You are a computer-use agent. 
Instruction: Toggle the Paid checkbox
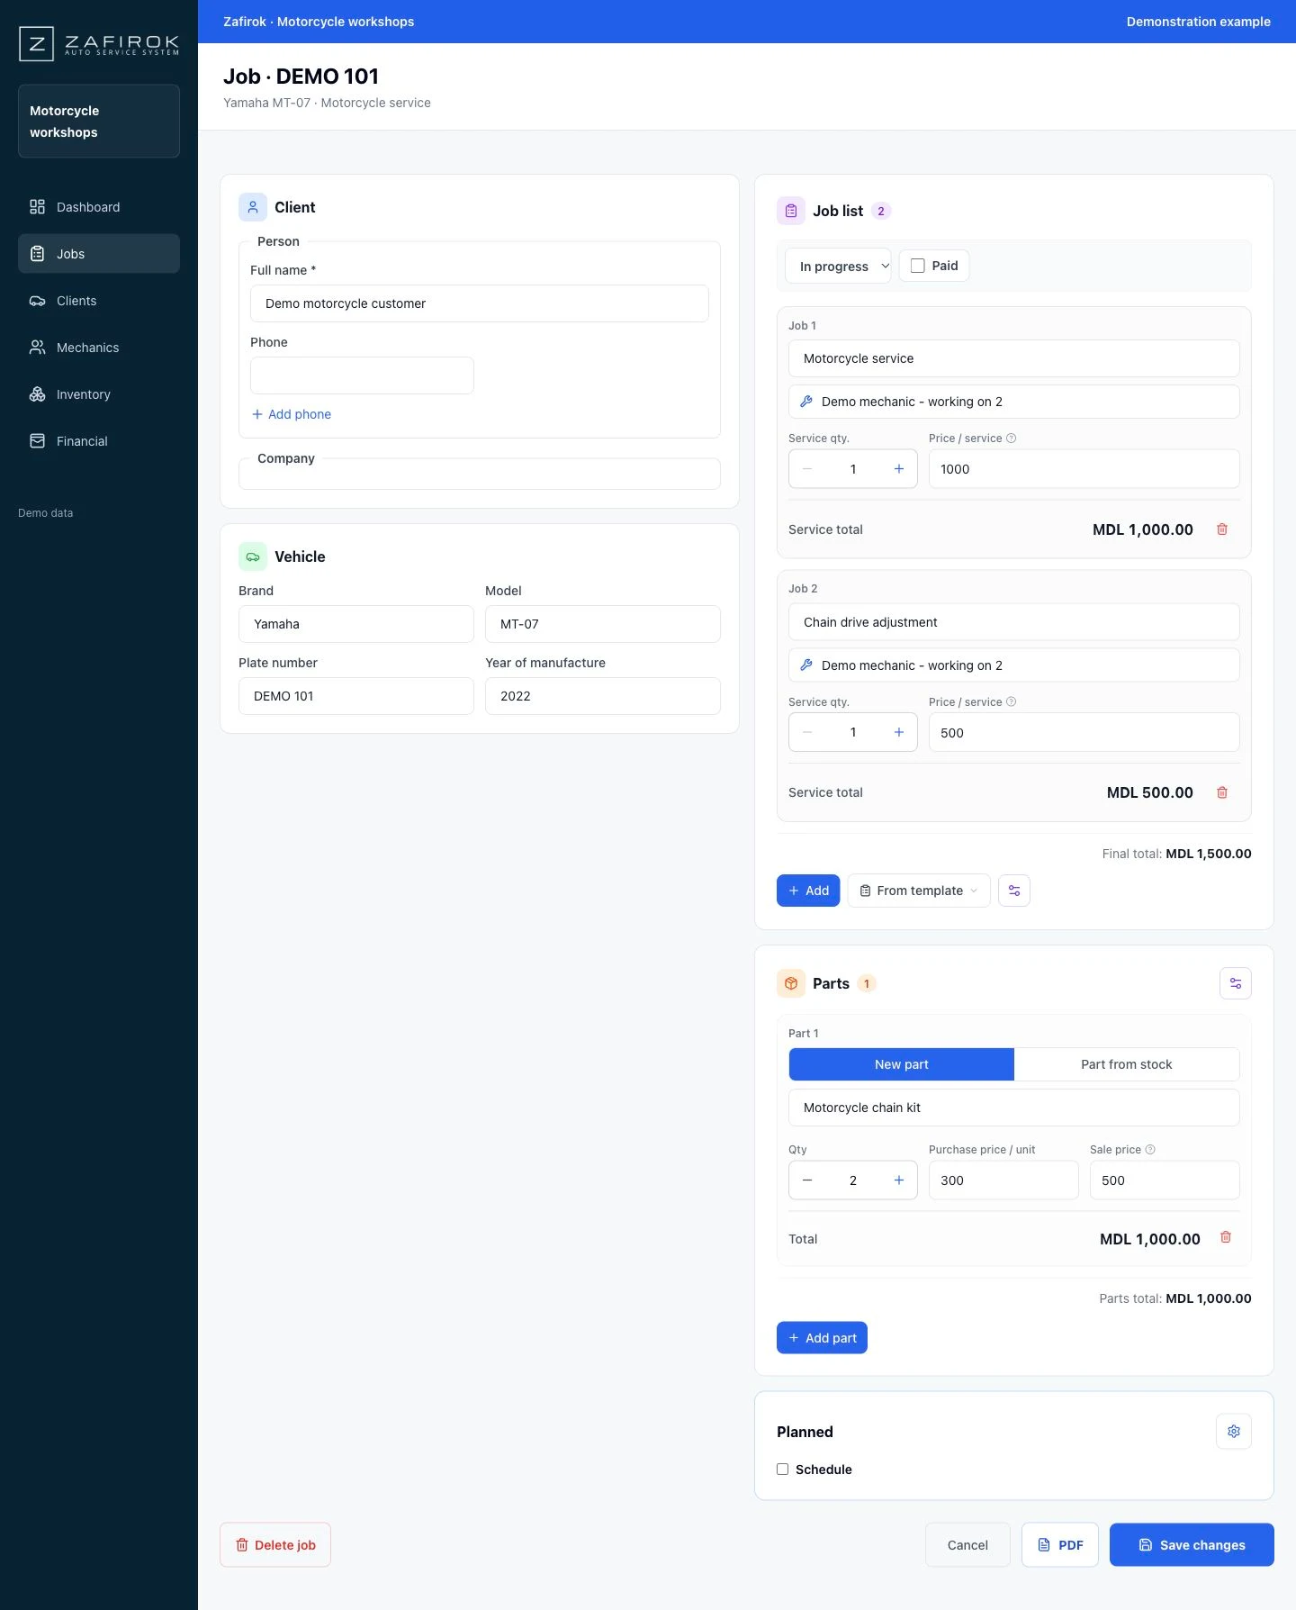point(918,266)
